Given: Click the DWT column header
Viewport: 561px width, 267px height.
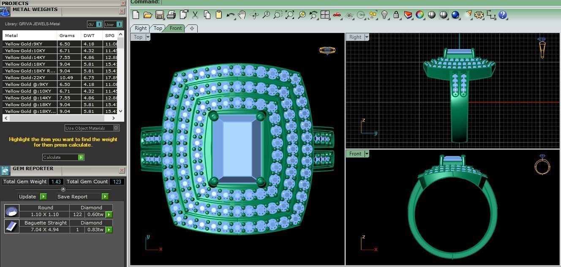Looking at the screenshot, I should (92, 35).
